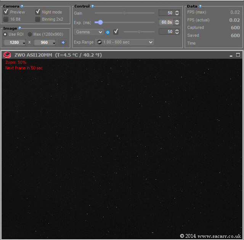
Task: Select the Max (1280x960) radio button
Action: pyautogui.click(x=30, y=34)
